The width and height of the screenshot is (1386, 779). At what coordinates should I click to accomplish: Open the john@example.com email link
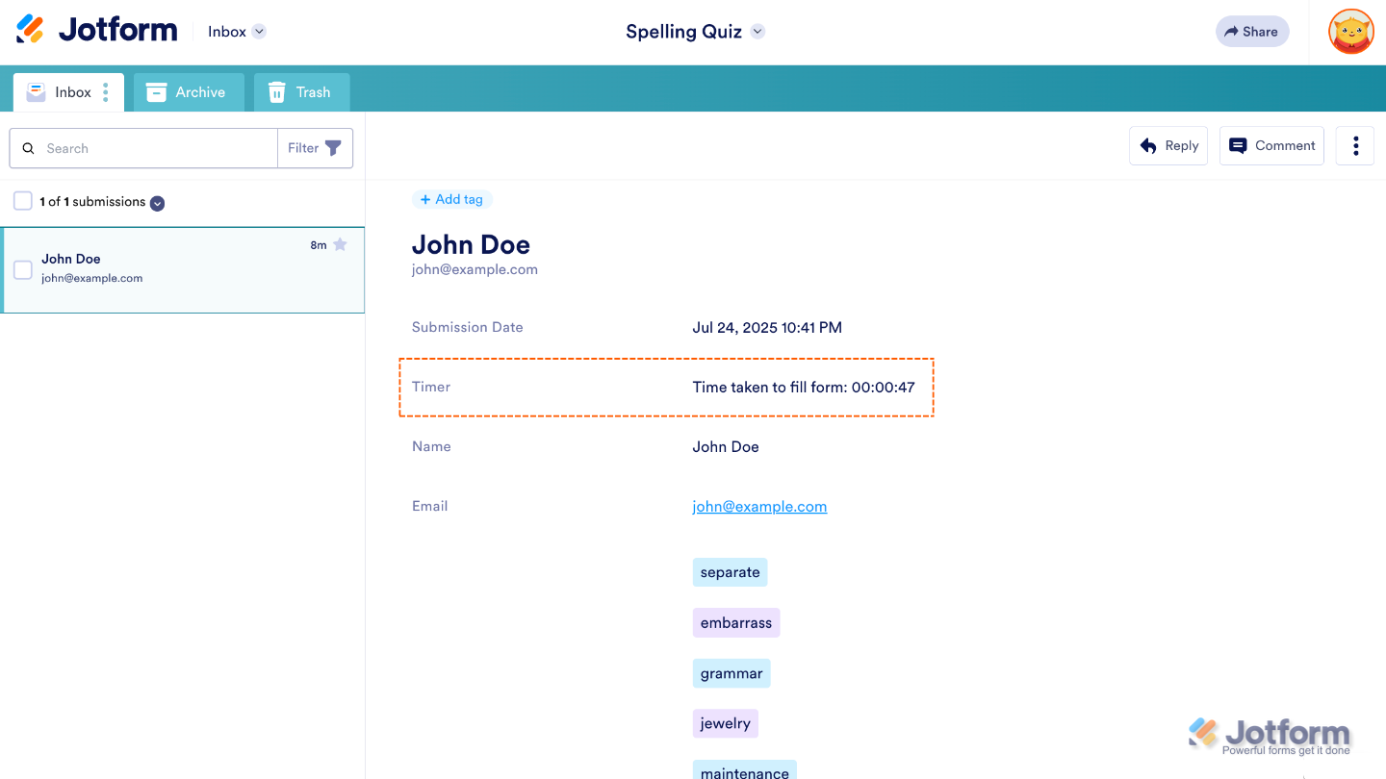click(759, 506)
